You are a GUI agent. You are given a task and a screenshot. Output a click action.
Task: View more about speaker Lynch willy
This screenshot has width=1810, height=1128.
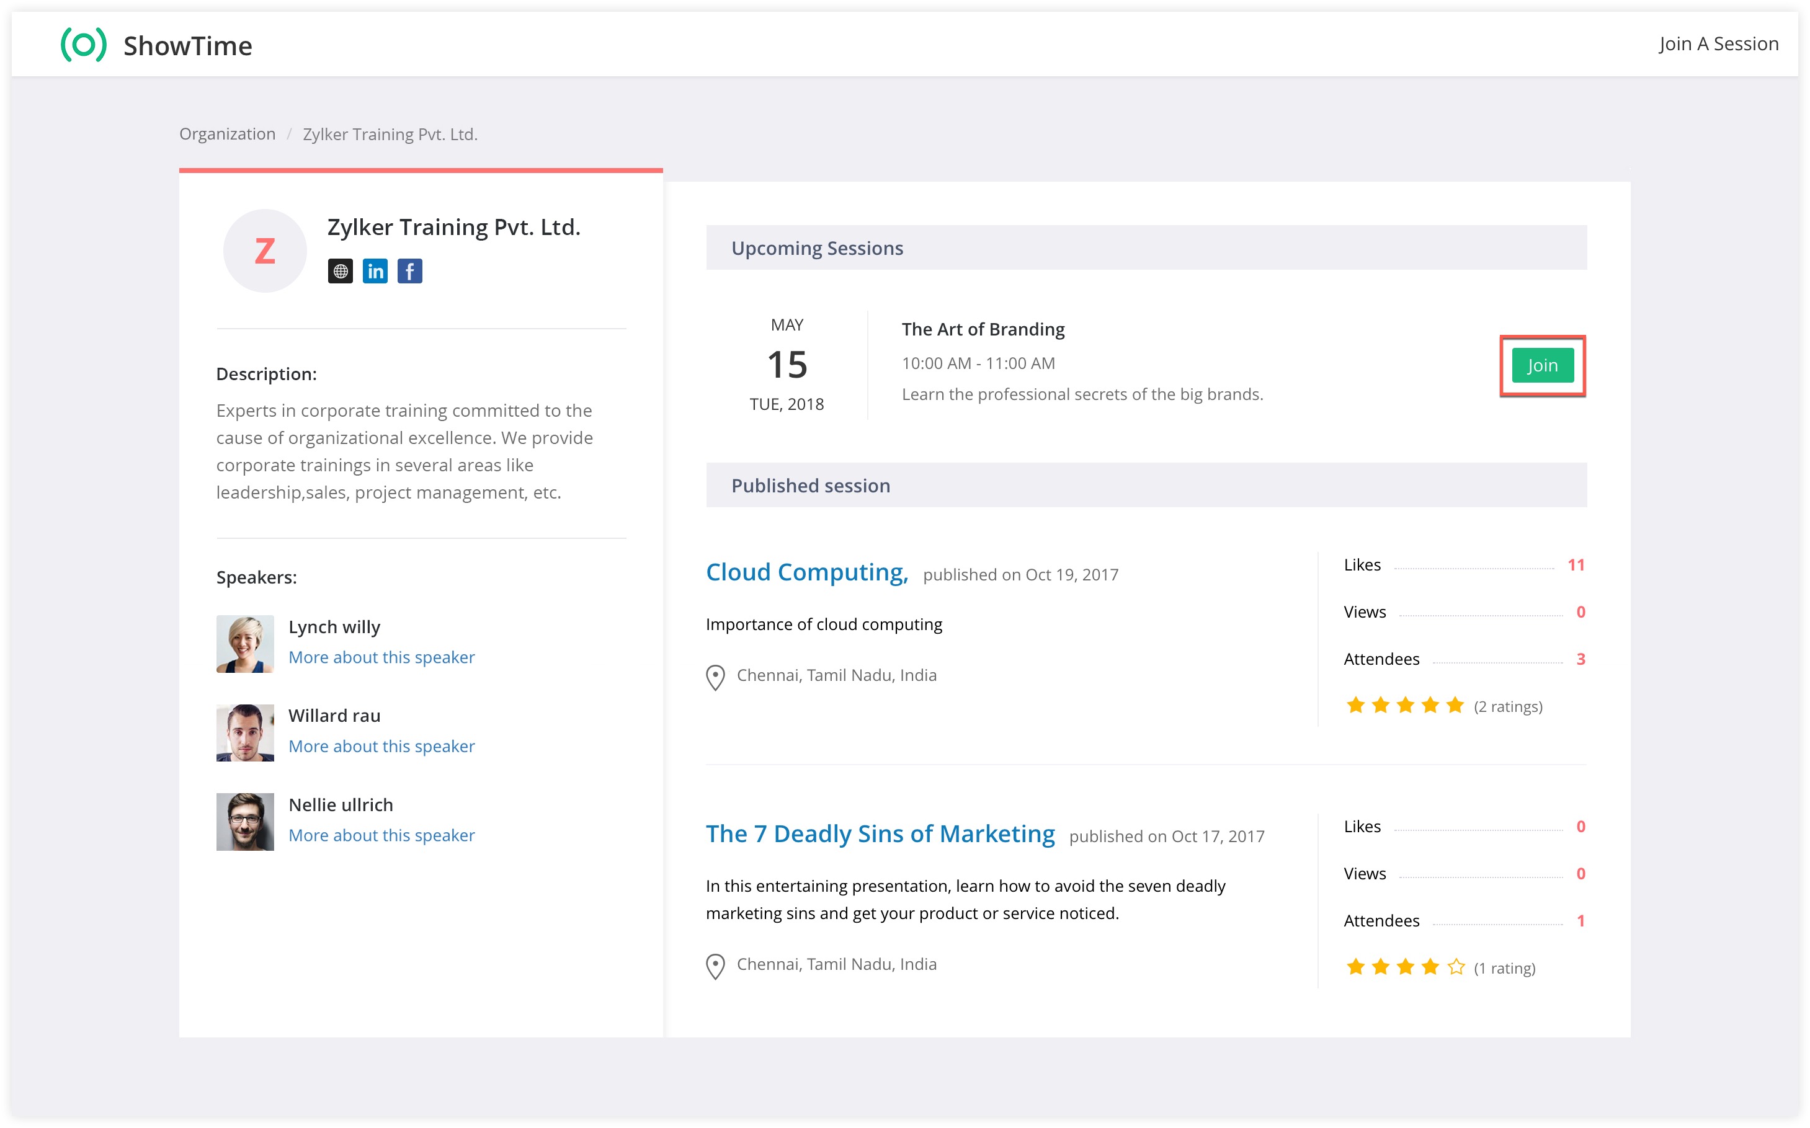click(381, 657)
